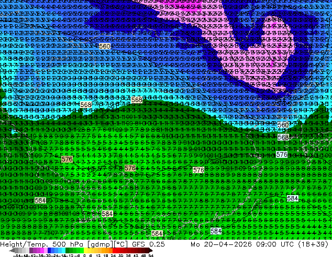Click the '[°C]' unit label
This screenshot has height=257, width=332.
[120, 244]
